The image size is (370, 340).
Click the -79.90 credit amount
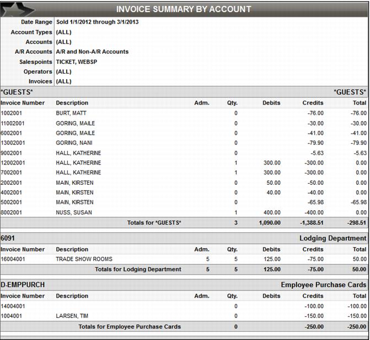(315, 143)
